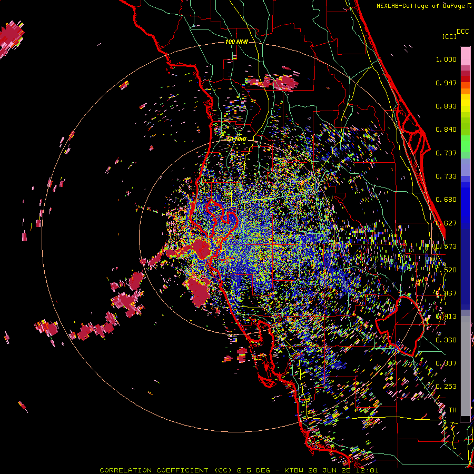
Task: Click the 0.520 scale value
Action: coord(446,270)
